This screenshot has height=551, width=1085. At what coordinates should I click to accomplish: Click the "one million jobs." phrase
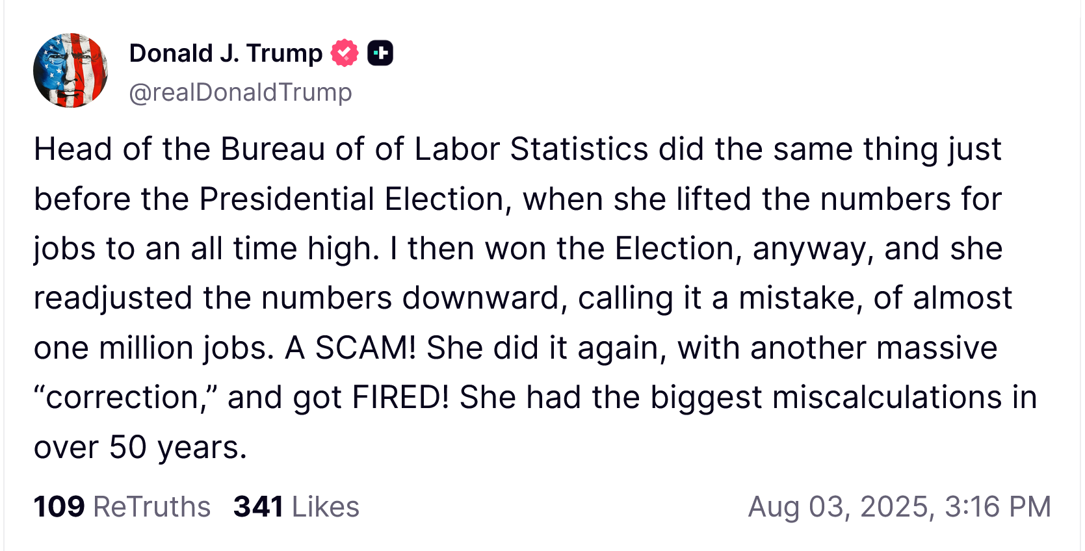(154, 348)
